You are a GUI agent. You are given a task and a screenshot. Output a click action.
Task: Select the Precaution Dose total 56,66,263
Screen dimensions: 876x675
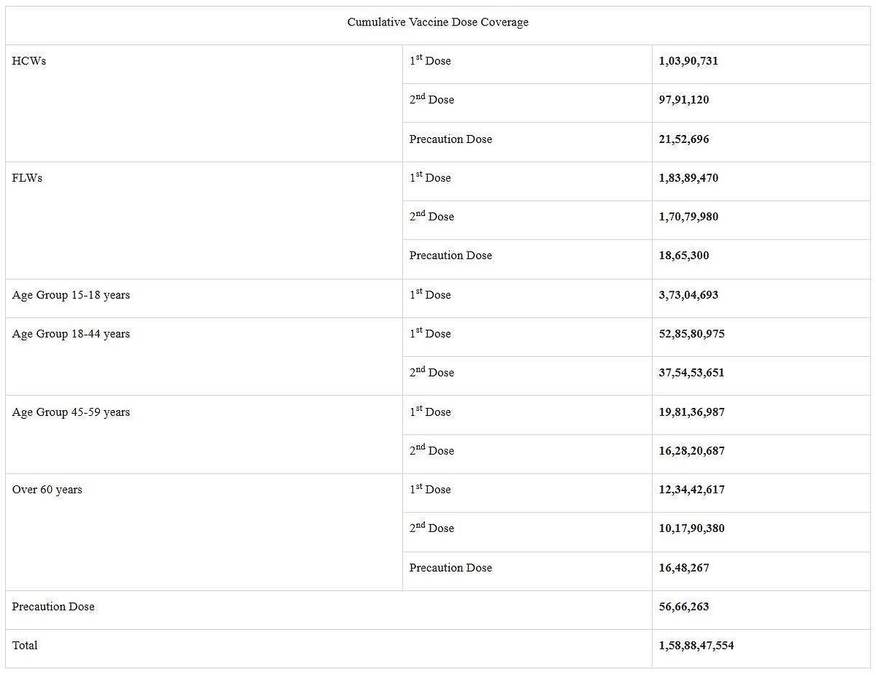pyautogui.click(x=683, y=606)
